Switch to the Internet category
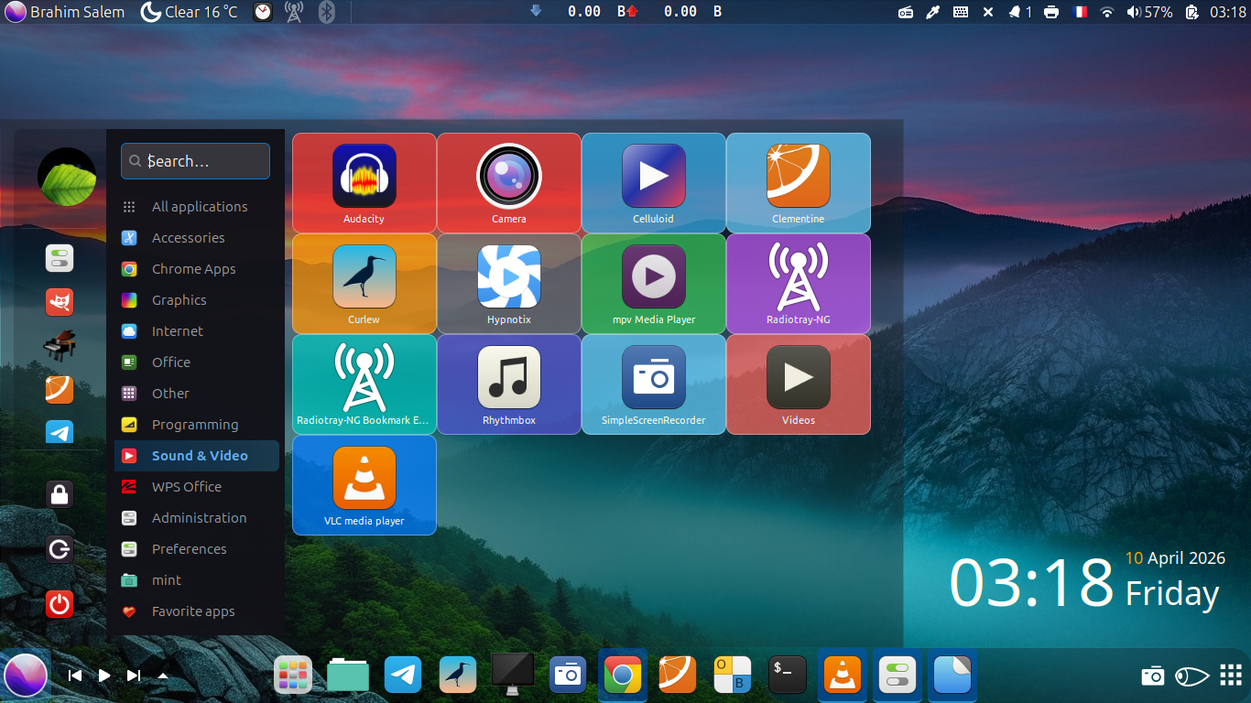Viewport: 1251px width, 703px height. point(197,331)
